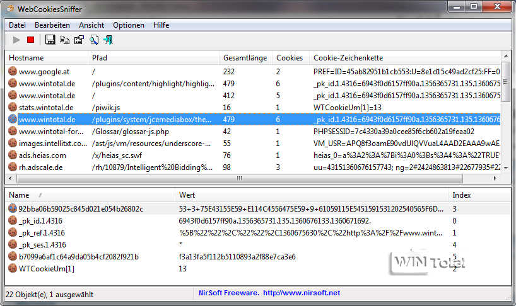Click value f3a13fa5f112b5110893a2f88e7ca3e6
Viewport: 516px width, 306px height.
[237, 257]
